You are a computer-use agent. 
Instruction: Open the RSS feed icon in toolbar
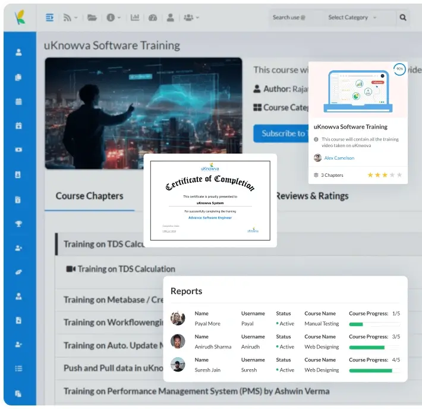[67, 17]
